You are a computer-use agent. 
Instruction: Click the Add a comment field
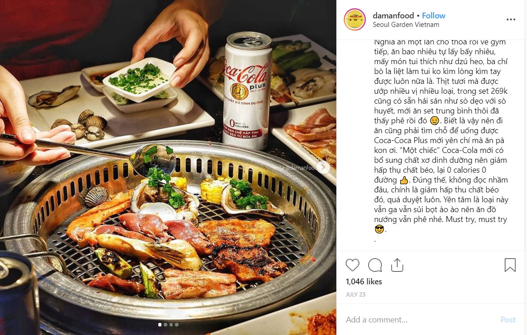[x=420, y=320]
